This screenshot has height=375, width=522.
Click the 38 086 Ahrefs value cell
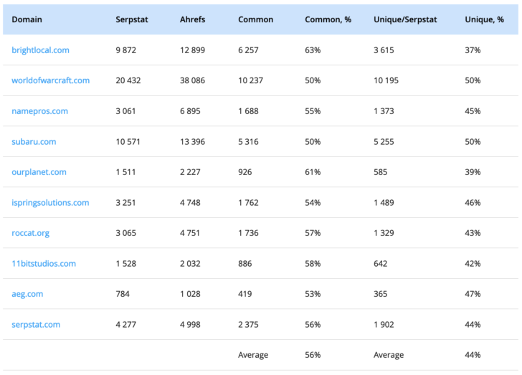coord(192,80)
